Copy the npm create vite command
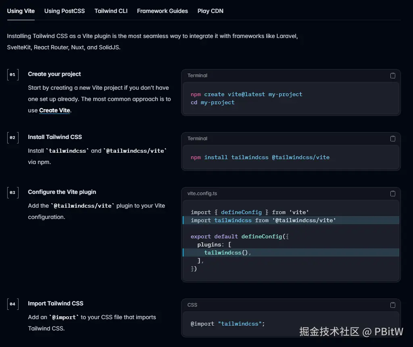The image size is (413, 347). click(392, 76)
